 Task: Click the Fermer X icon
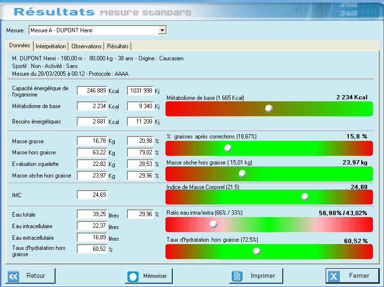coord(334,276)
